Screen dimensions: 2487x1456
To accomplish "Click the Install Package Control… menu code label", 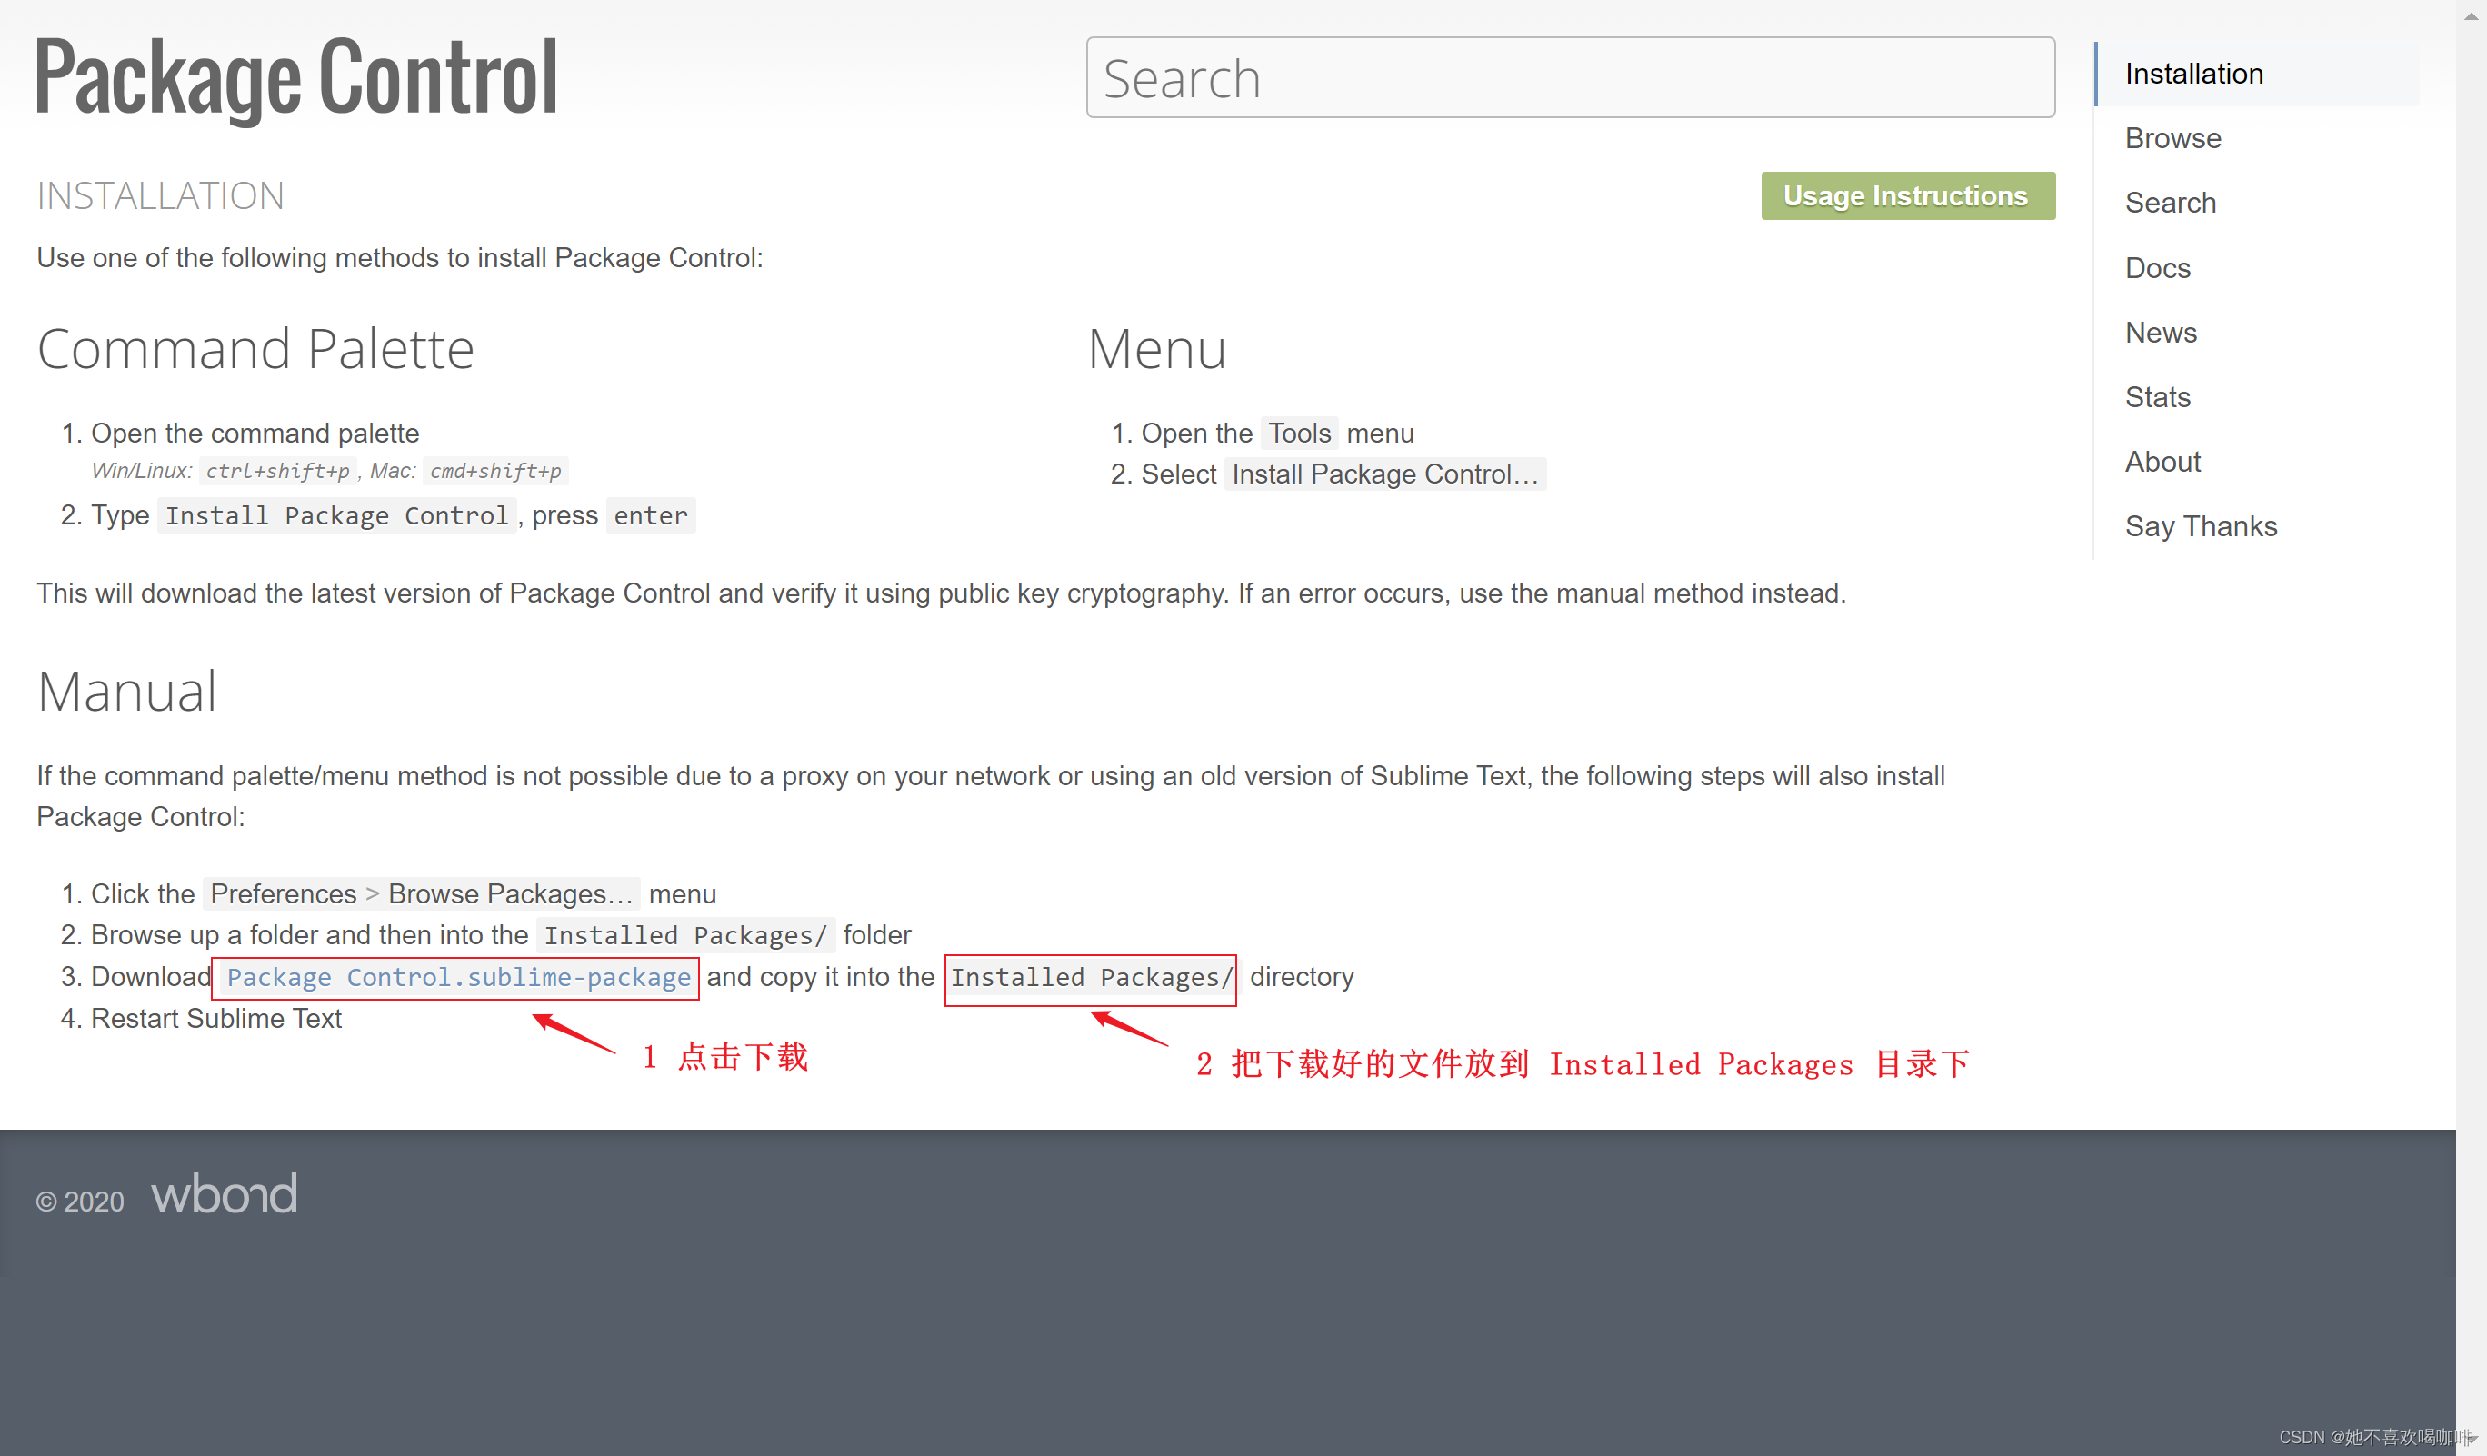I will click(1383, 474).
